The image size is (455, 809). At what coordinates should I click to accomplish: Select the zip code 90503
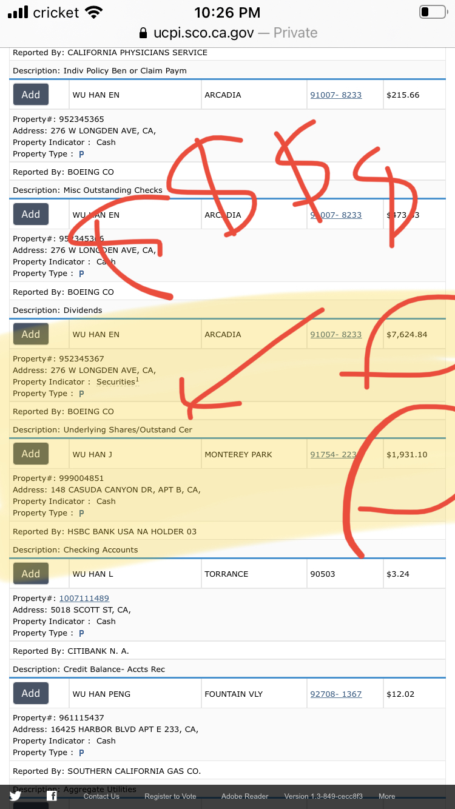point(322,574)
